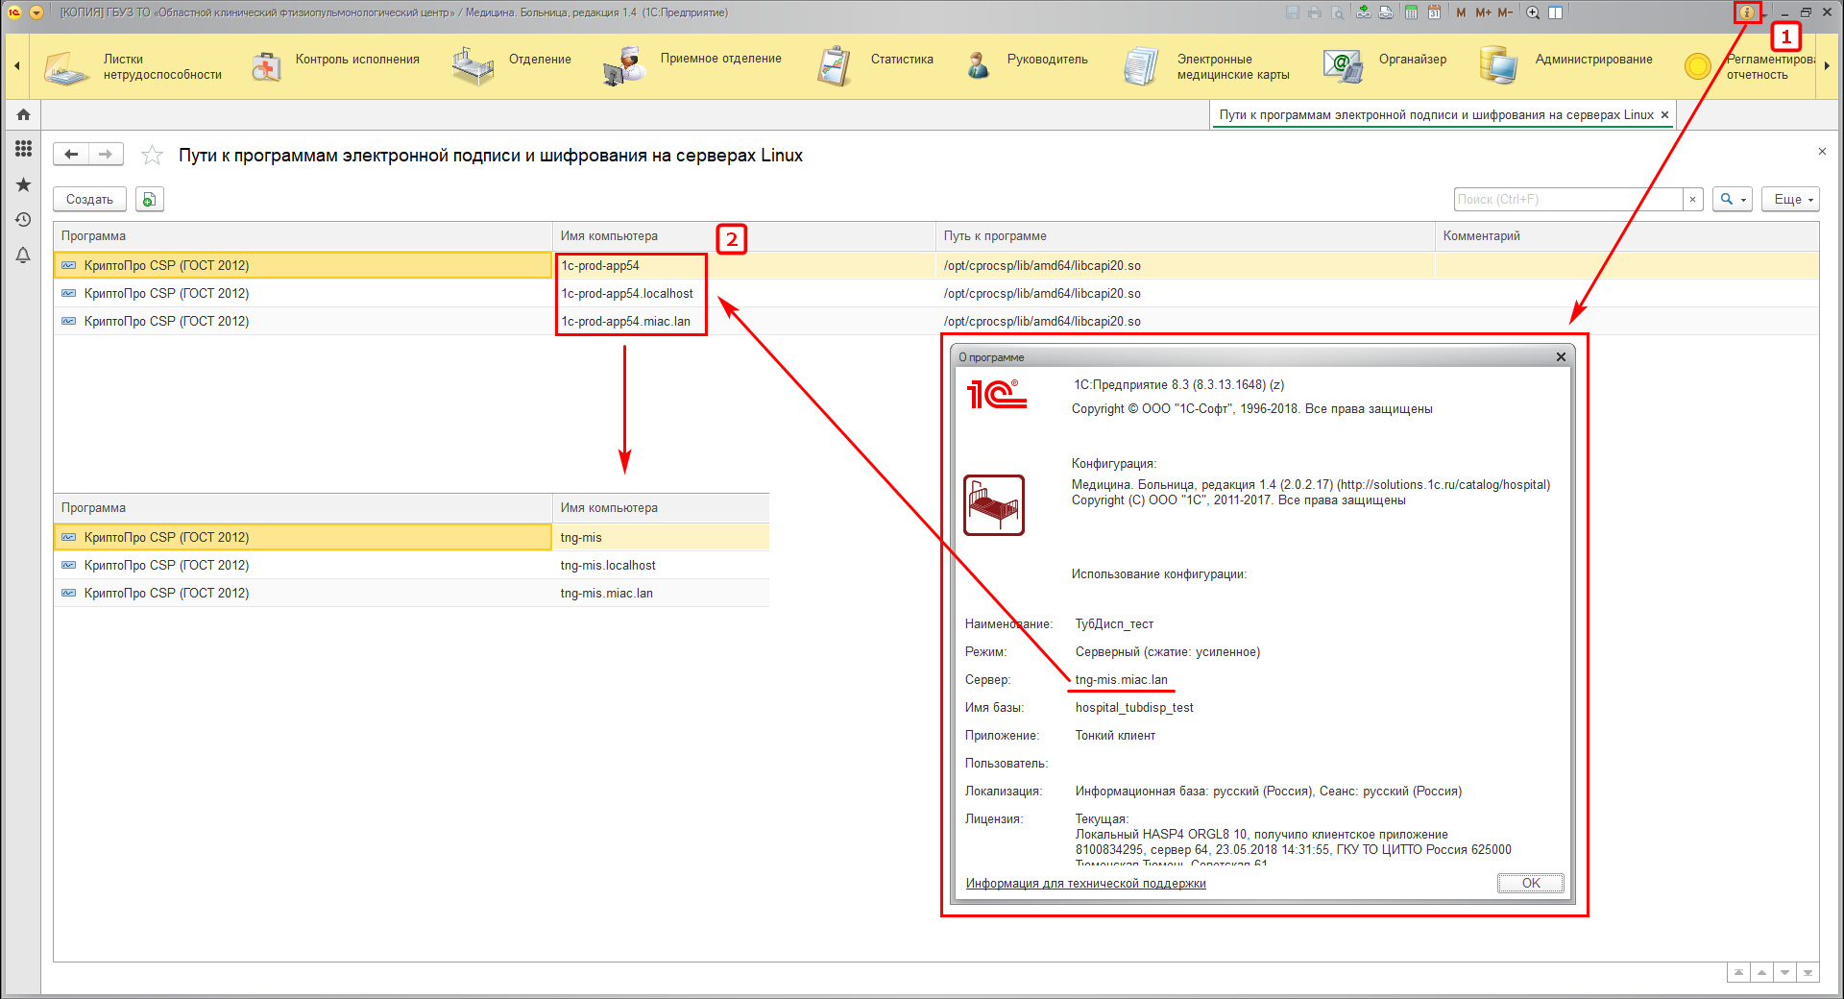Click the M- memory subtract button
This screenshot has height=999, width=1844.
[x=1505, y=12]
